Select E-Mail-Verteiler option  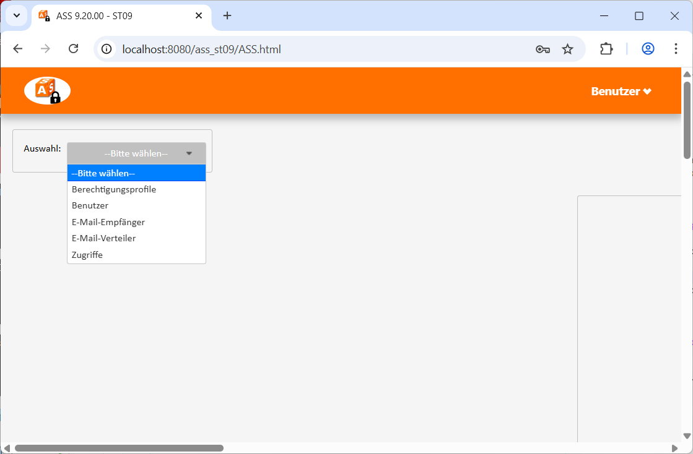136,238
